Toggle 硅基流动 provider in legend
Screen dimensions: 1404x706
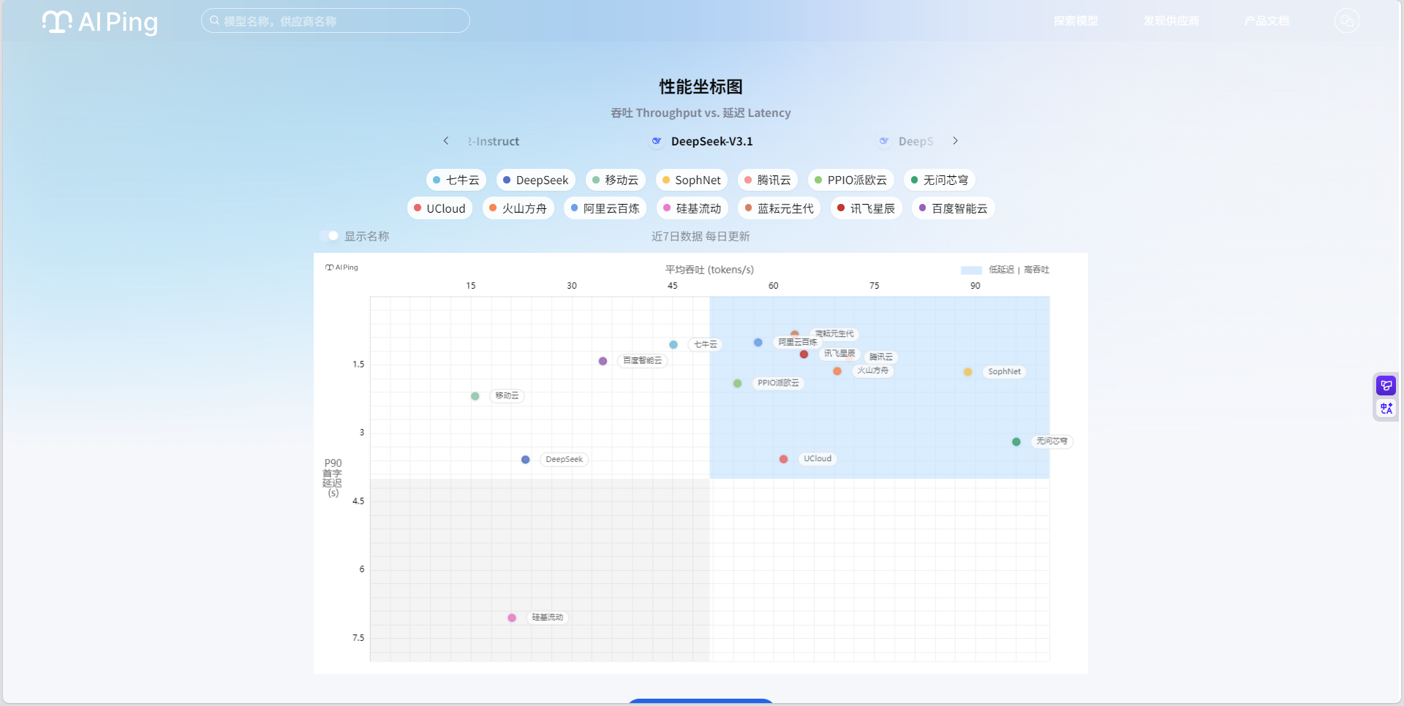click(x=692, y=208)
